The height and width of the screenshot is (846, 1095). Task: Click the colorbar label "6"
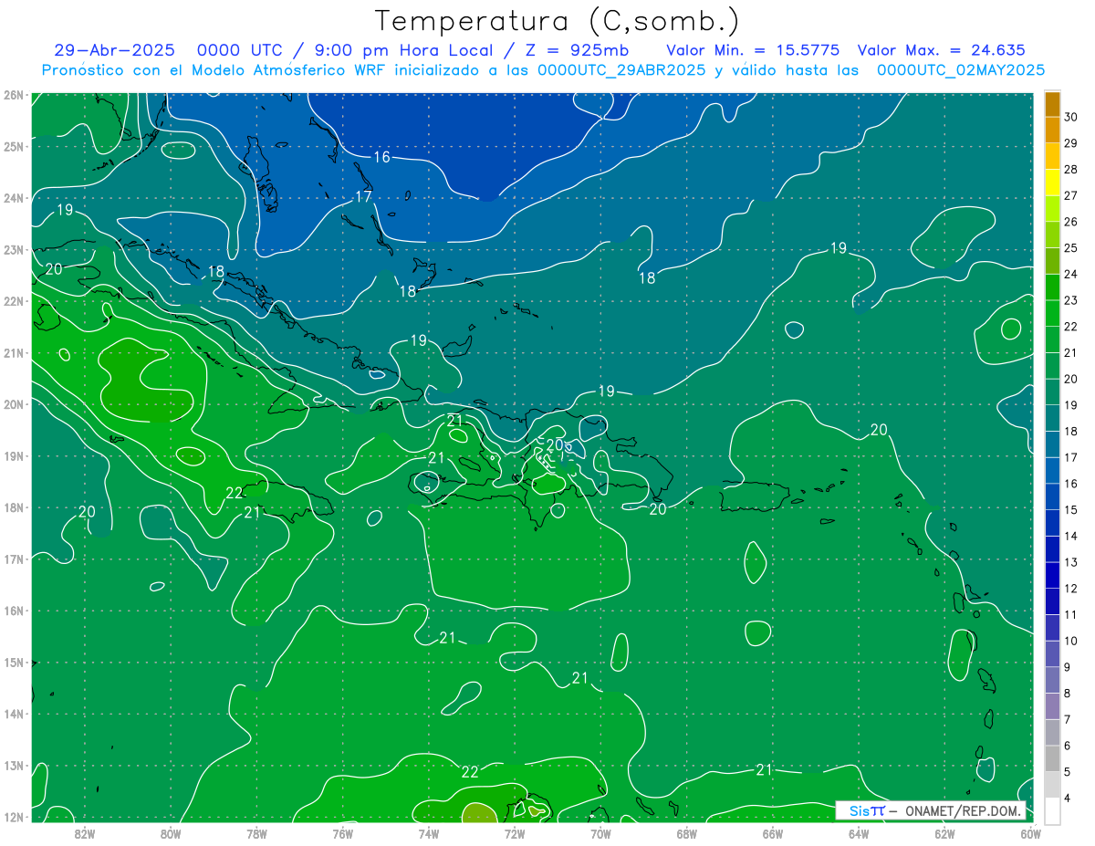click(x=1068, y=746)
